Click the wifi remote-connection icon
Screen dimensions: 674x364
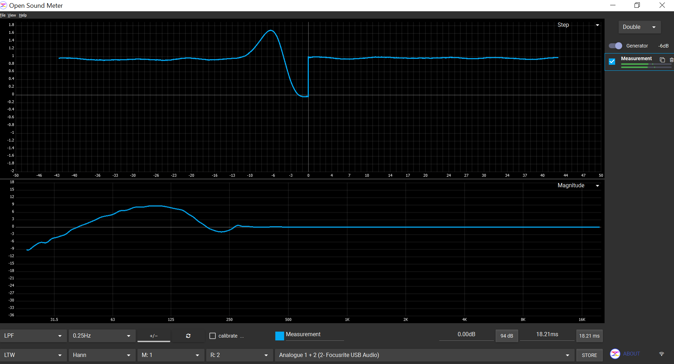(662, 354)
